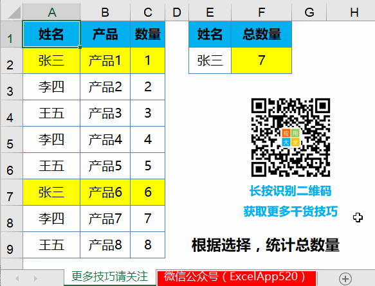Click the 总数量 header cell
This screenshot has height=286, width=375.
coord(261,34)
